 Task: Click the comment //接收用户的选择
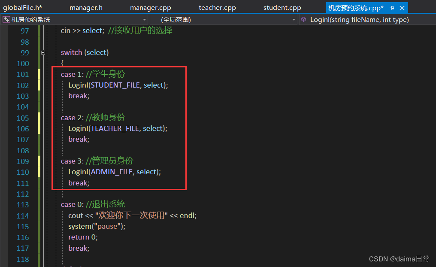pyautogui.click(x=140, y=30)
